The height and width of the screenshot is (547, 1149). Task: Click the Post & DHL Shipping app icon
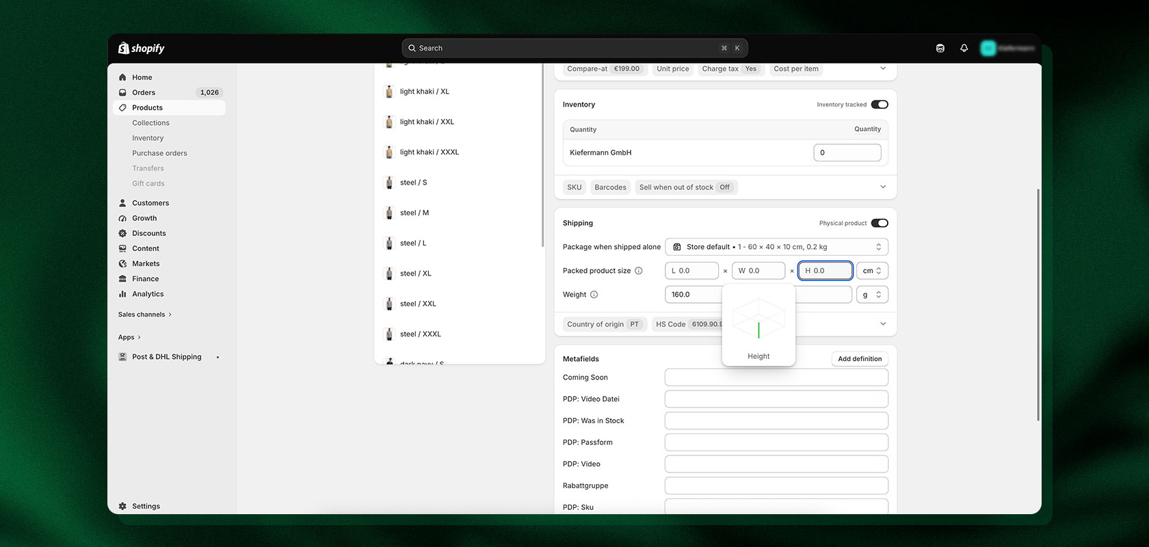(122, 357)
